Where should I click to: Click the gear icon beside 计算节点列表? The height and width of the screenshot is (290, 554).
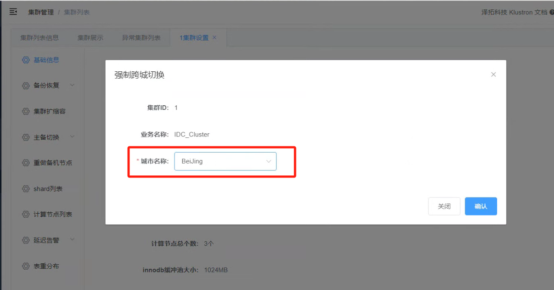point(26,214)
